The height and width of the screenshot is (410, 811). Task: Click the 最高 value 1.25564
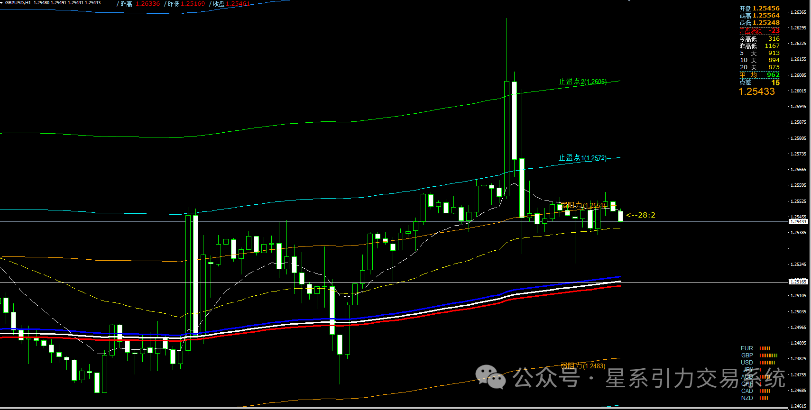(766, 16)
